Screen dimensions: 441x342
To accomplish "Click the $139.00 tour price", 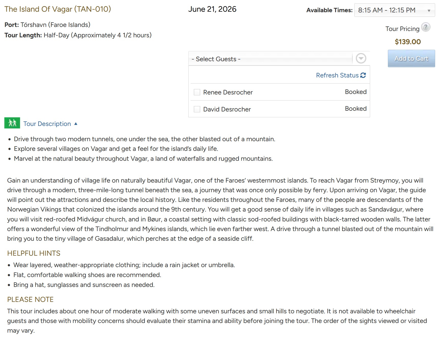I will [x=408, y=42].
